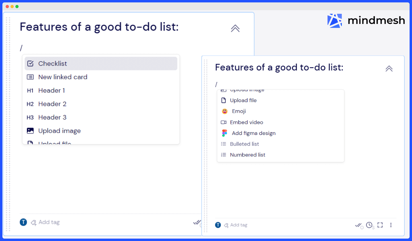Collapse the right card with double chevron
The image size is (412, 241).
[x=389, y=69]
